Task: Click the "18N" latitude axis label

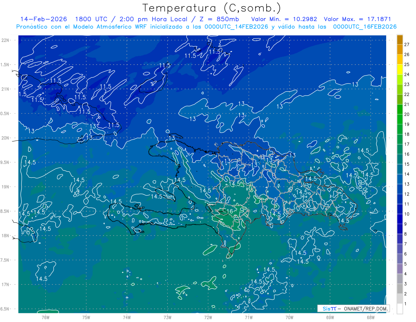Action: [6, 236]
